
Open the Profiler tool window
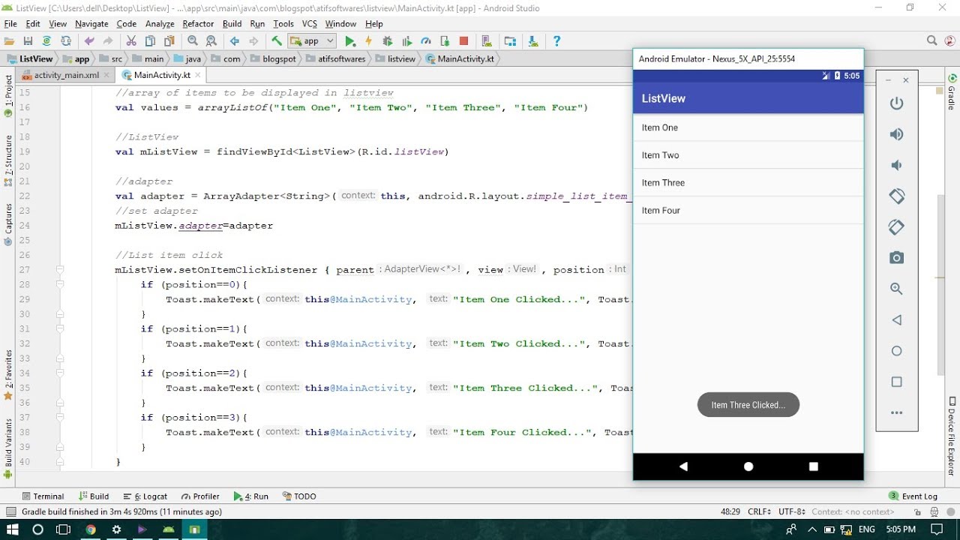click(199, 496)
